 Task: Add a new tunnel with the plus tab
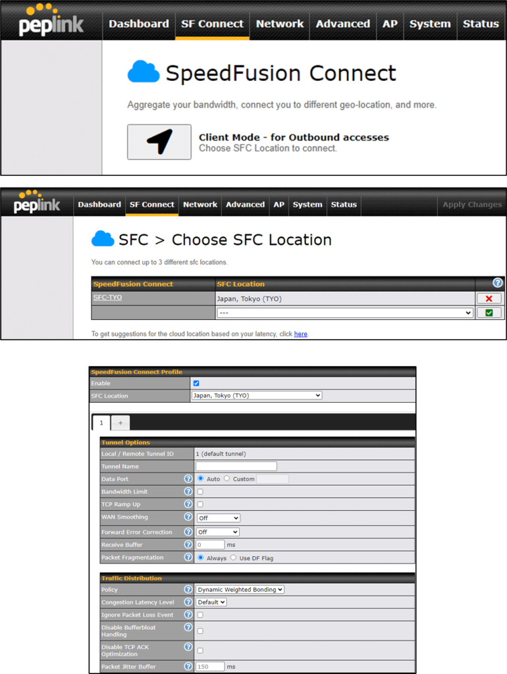tap(120, 423)
